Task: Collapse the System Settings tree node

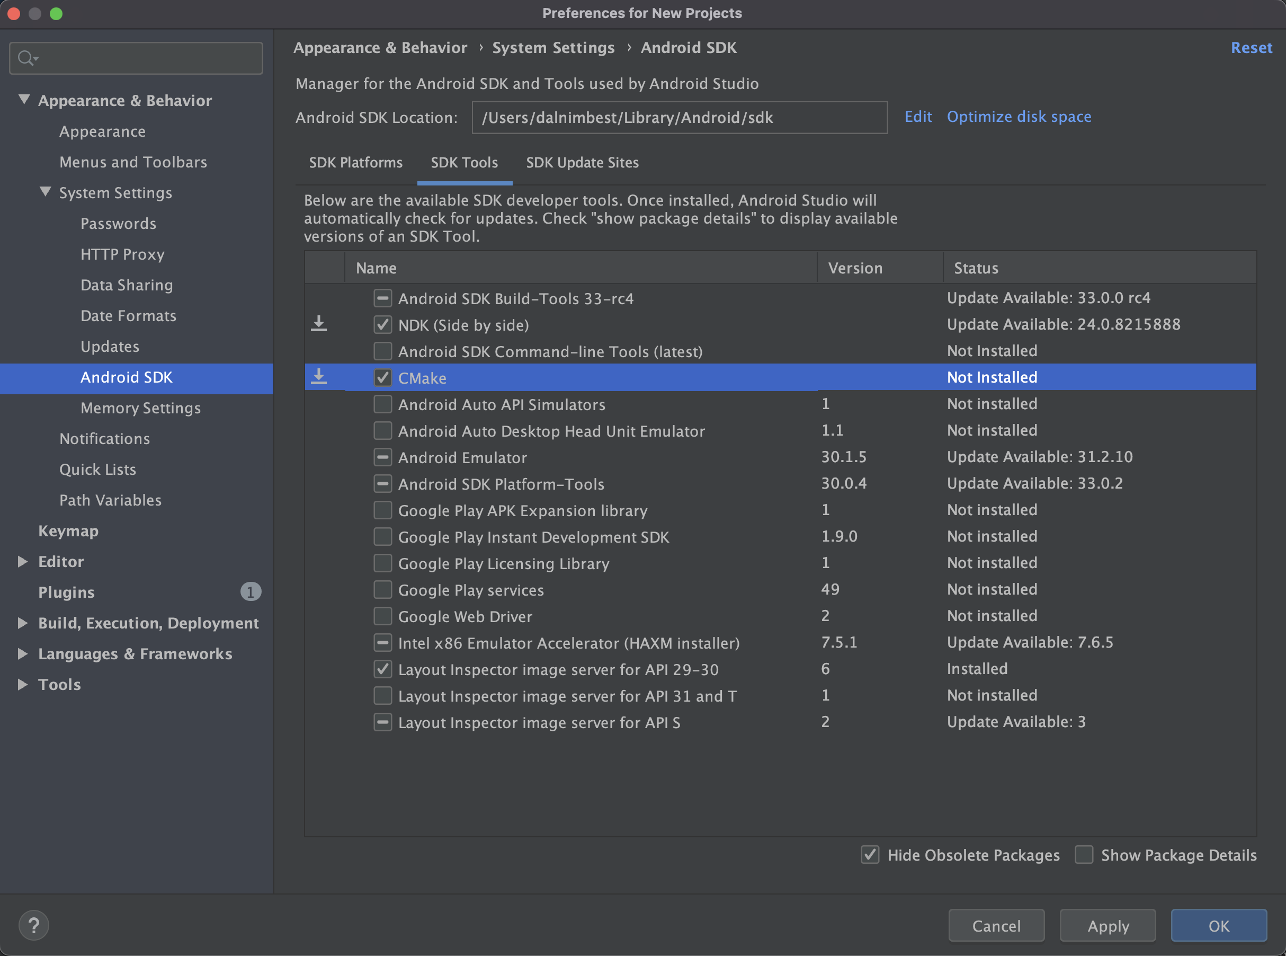Action: pyautogui.click(x=45, y=191)
